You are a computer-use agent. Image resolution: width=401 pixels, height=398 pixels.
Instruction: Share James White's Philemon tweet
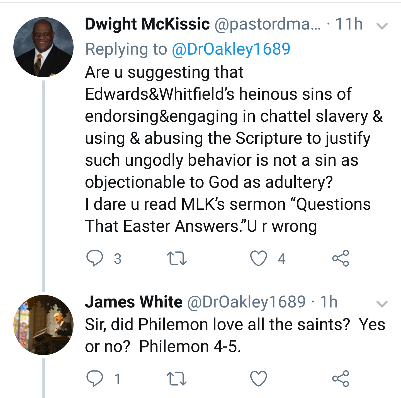340,379
